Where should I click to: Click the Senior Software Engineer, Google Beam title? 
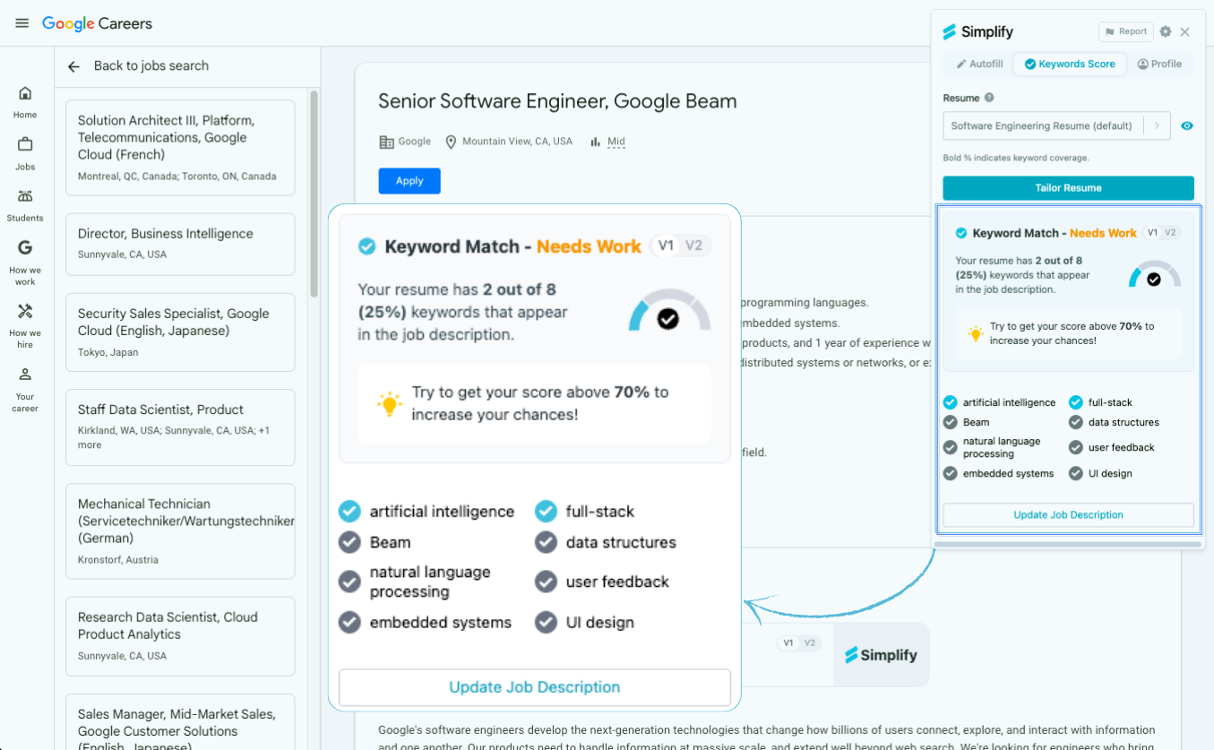557,101
